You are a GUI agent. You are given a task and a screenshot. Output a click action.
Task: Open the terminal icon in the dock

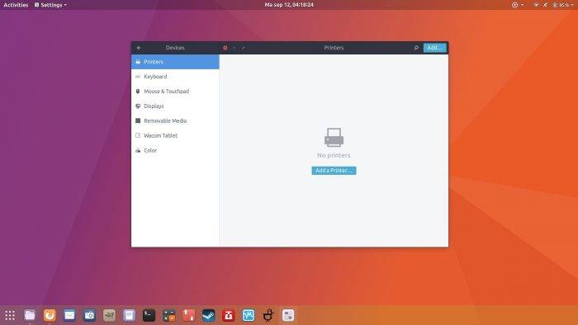tap(149, 315)
